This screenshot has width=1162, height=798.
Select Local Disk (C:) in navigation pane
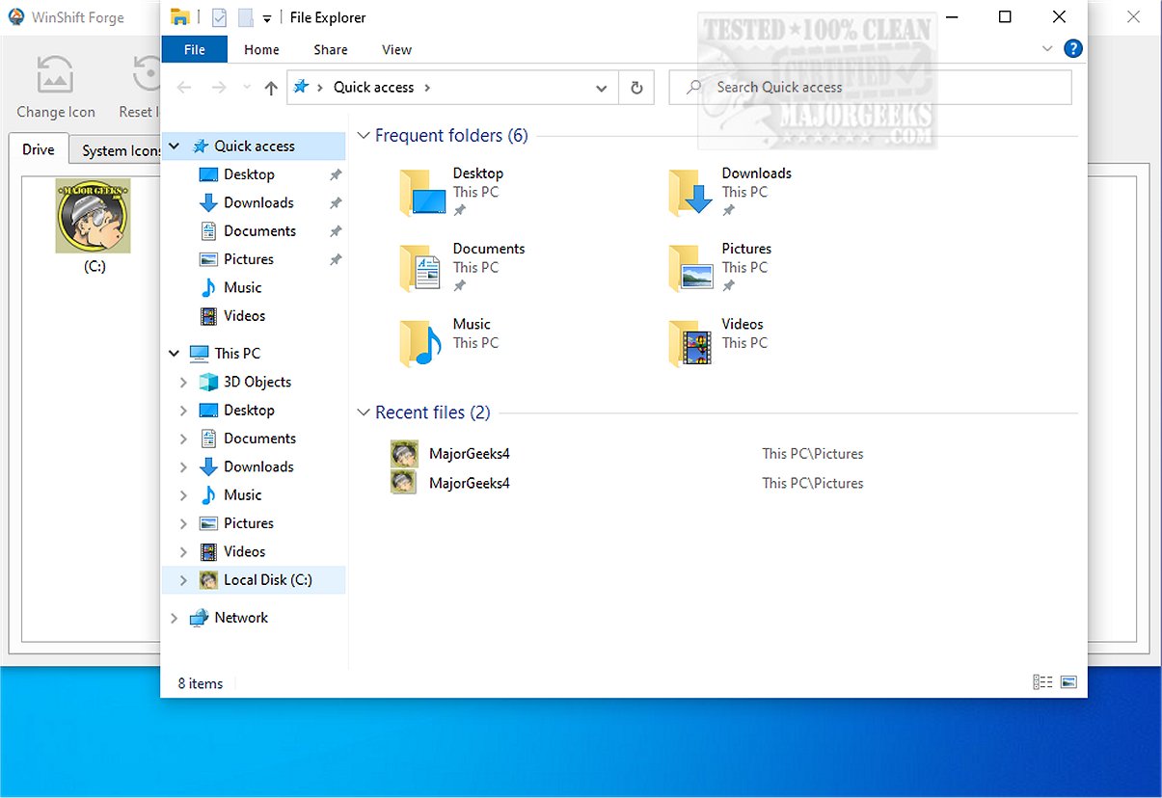pyautogui.click(x=267, y=579)
